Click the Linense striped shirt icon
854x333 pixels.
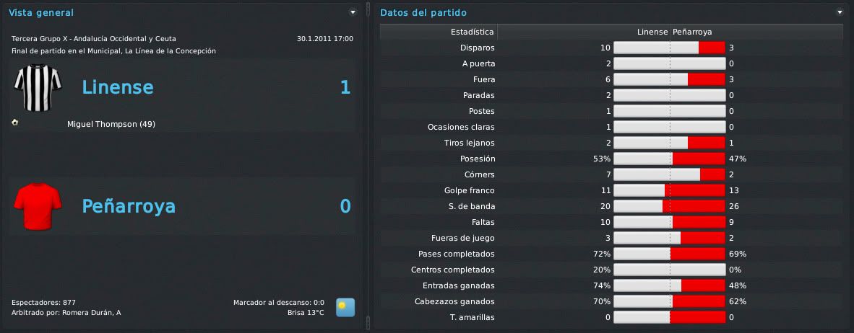(38, 87)
